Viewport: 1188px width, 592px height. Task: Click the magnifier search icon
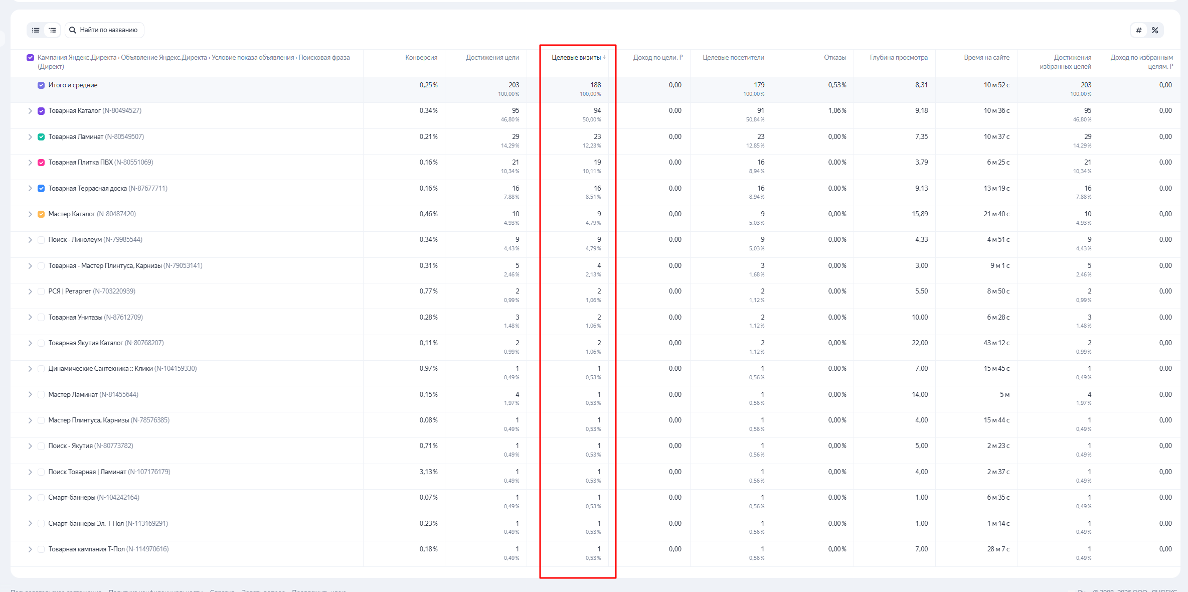[73, 30]
